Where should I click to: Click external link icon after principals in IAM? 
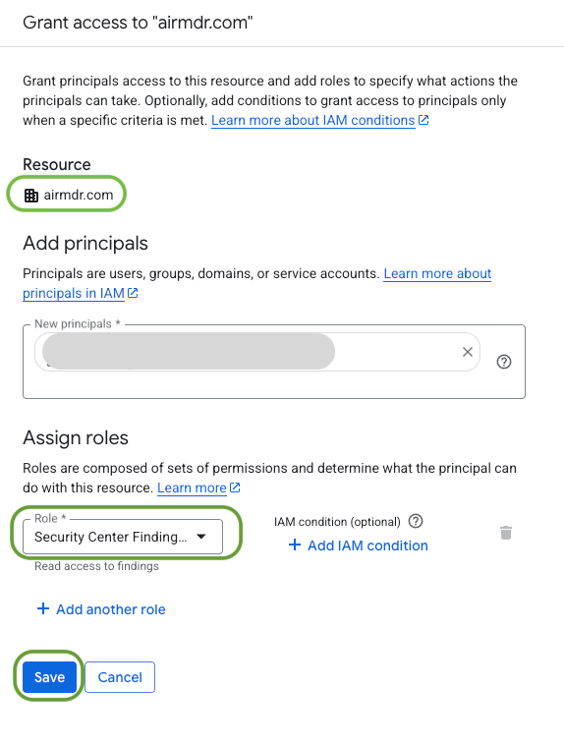pyautogui.click(x=134, y=293)
